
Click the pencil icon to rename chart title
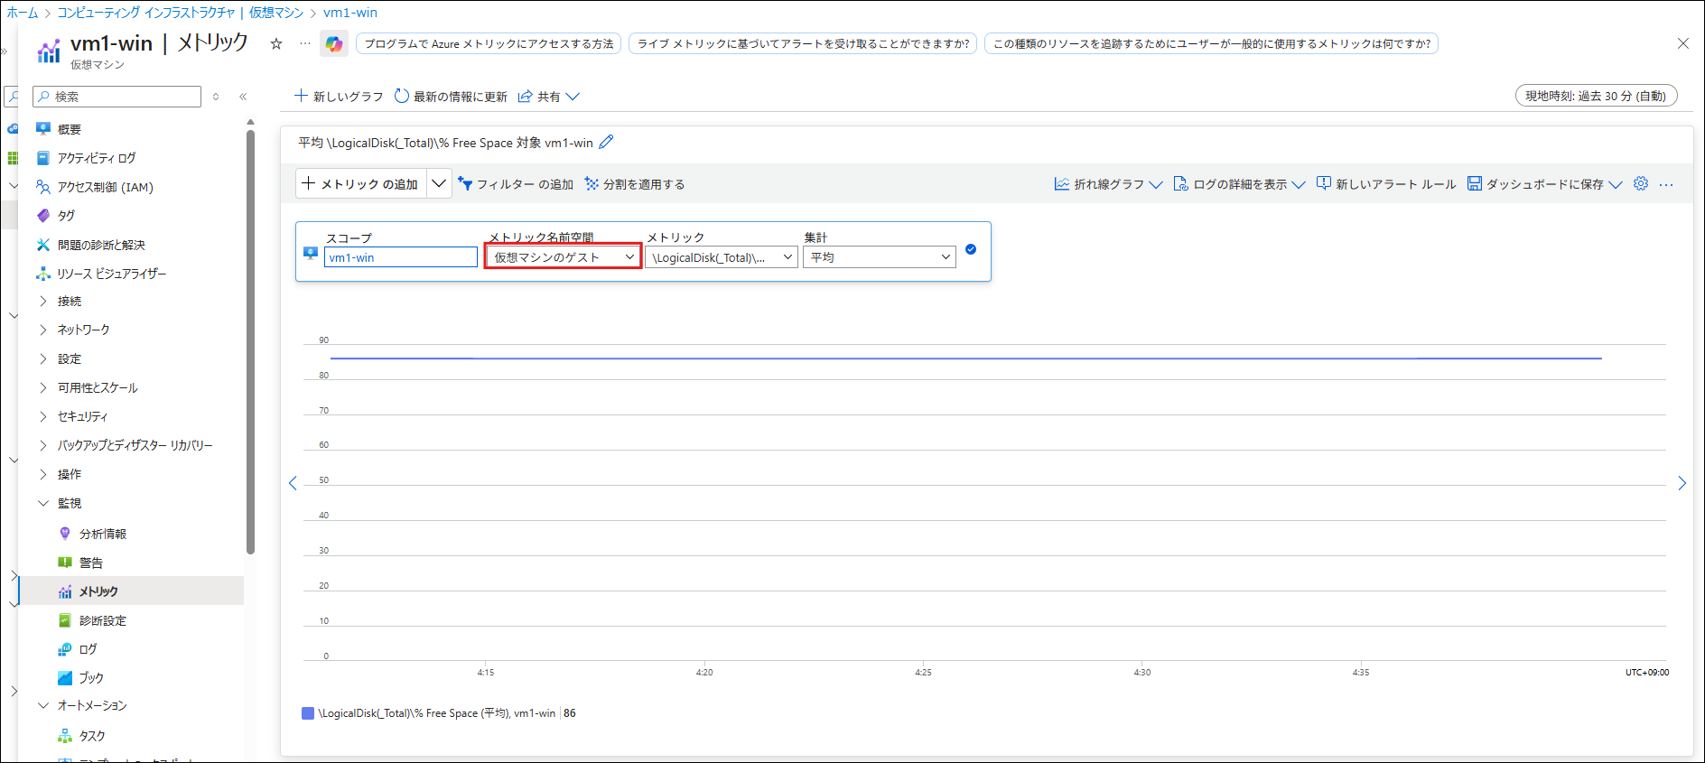click(606, 142)
